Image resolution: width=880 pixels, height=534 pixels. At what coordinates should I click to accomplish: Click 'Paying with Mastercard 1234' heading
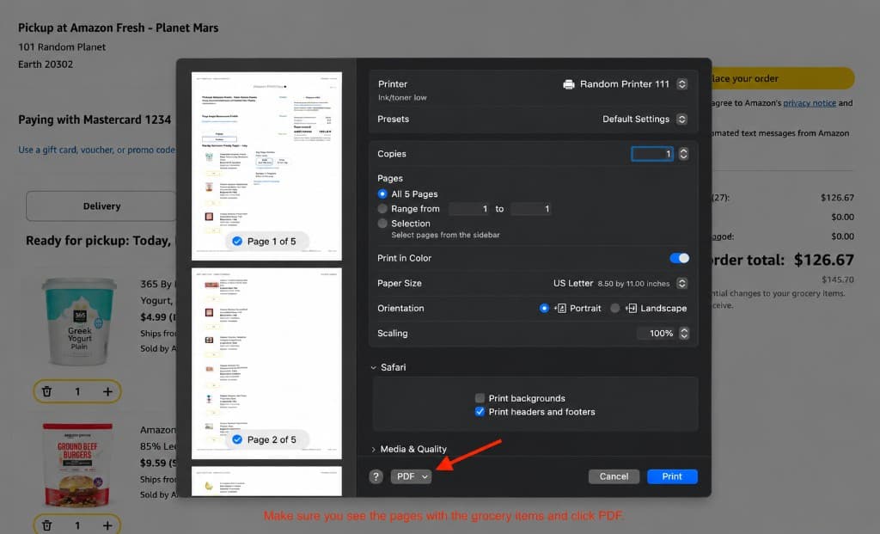(95, 120)
